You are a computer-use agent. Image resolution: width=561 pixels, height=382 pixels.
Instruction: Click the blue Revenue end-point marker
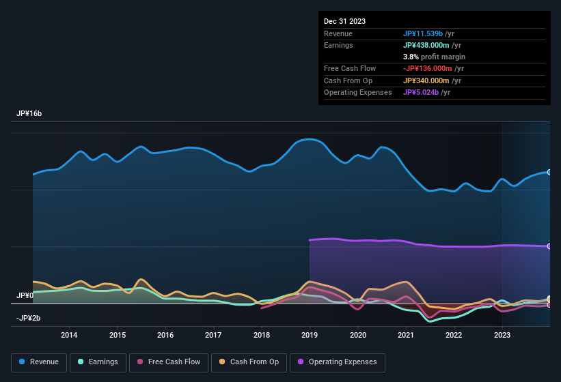tap(549, 173)
